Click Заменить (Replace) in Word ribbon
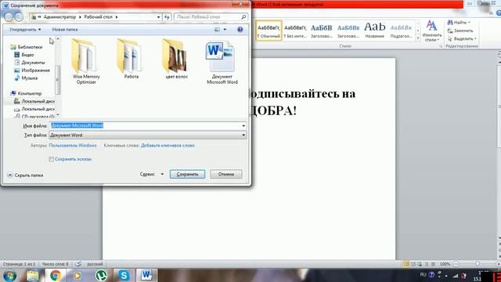 pos(460,31)
